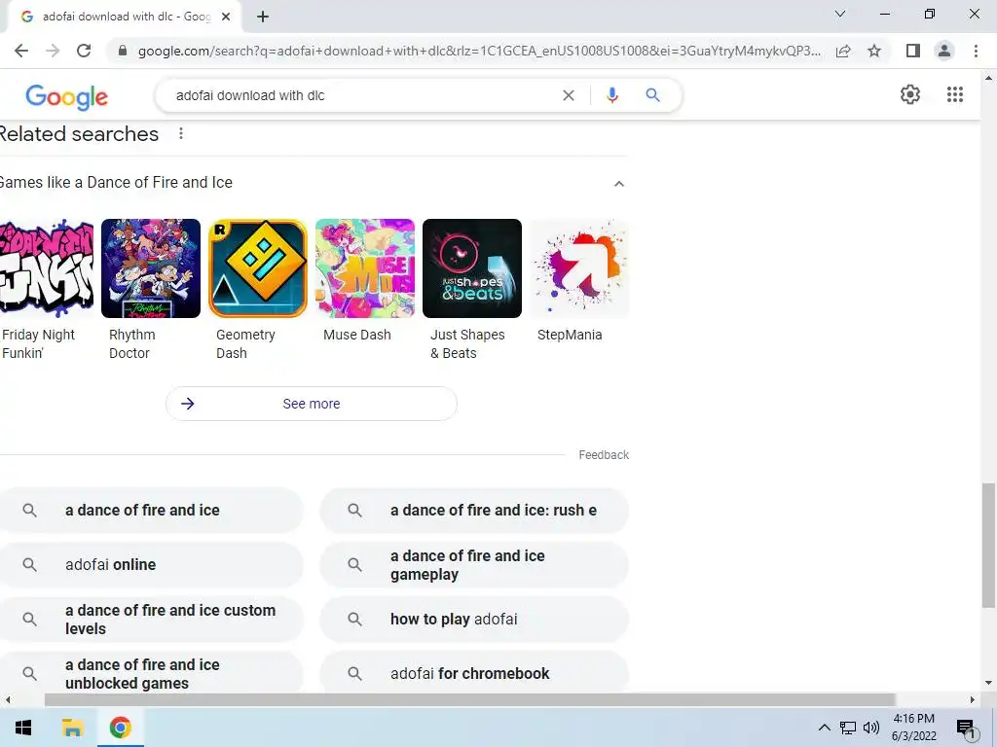Choose a dance of fire and ice custom levels
Viewport: 997px width, 747px height.
(x=151, y=620)
